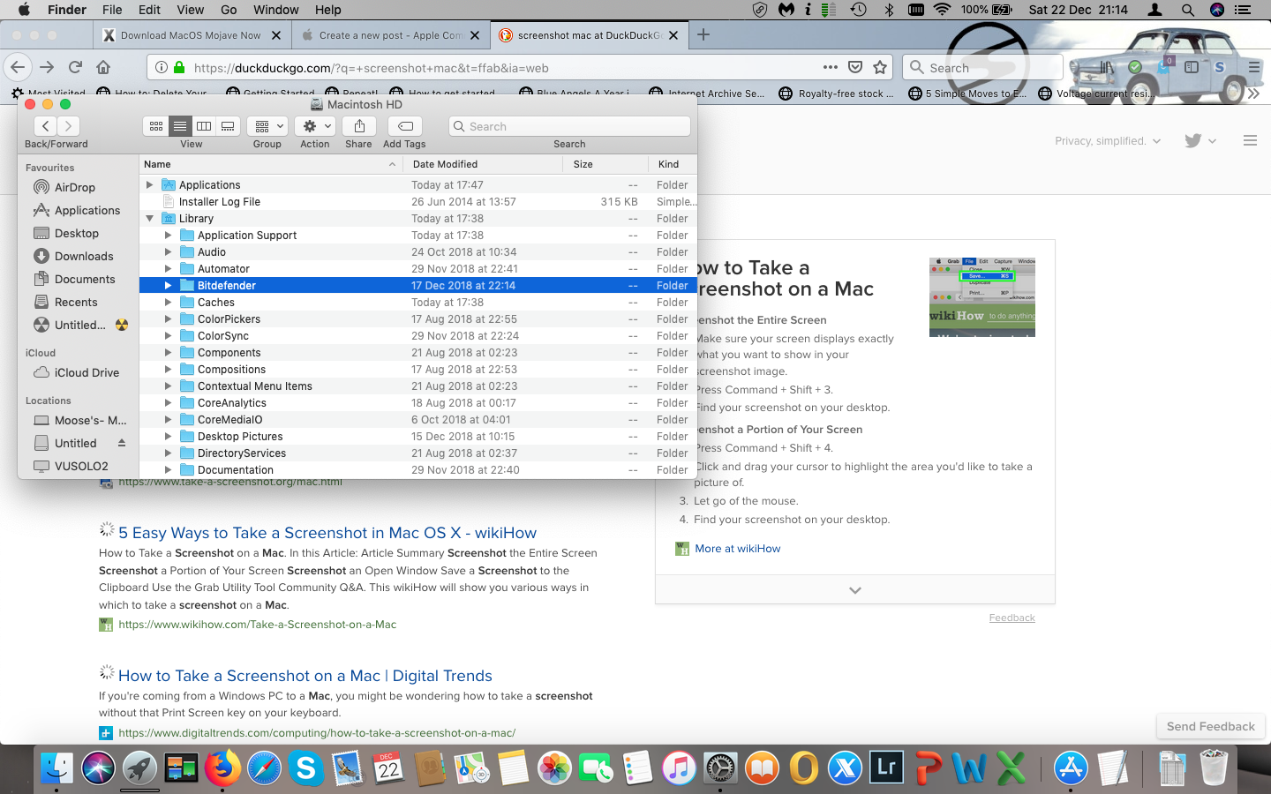Switch Finder to column view
Image resolution: width=1271 pixels, height=794 pixels.
pyautogui.click(x=204, y=126)
